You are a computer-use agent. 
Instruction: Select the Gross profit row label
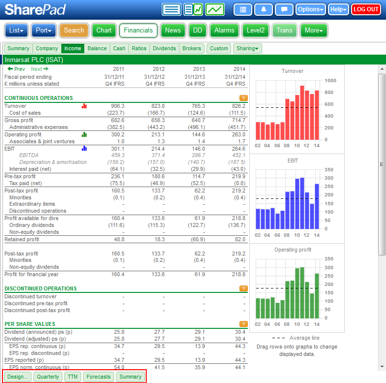(x=19, y=120)
